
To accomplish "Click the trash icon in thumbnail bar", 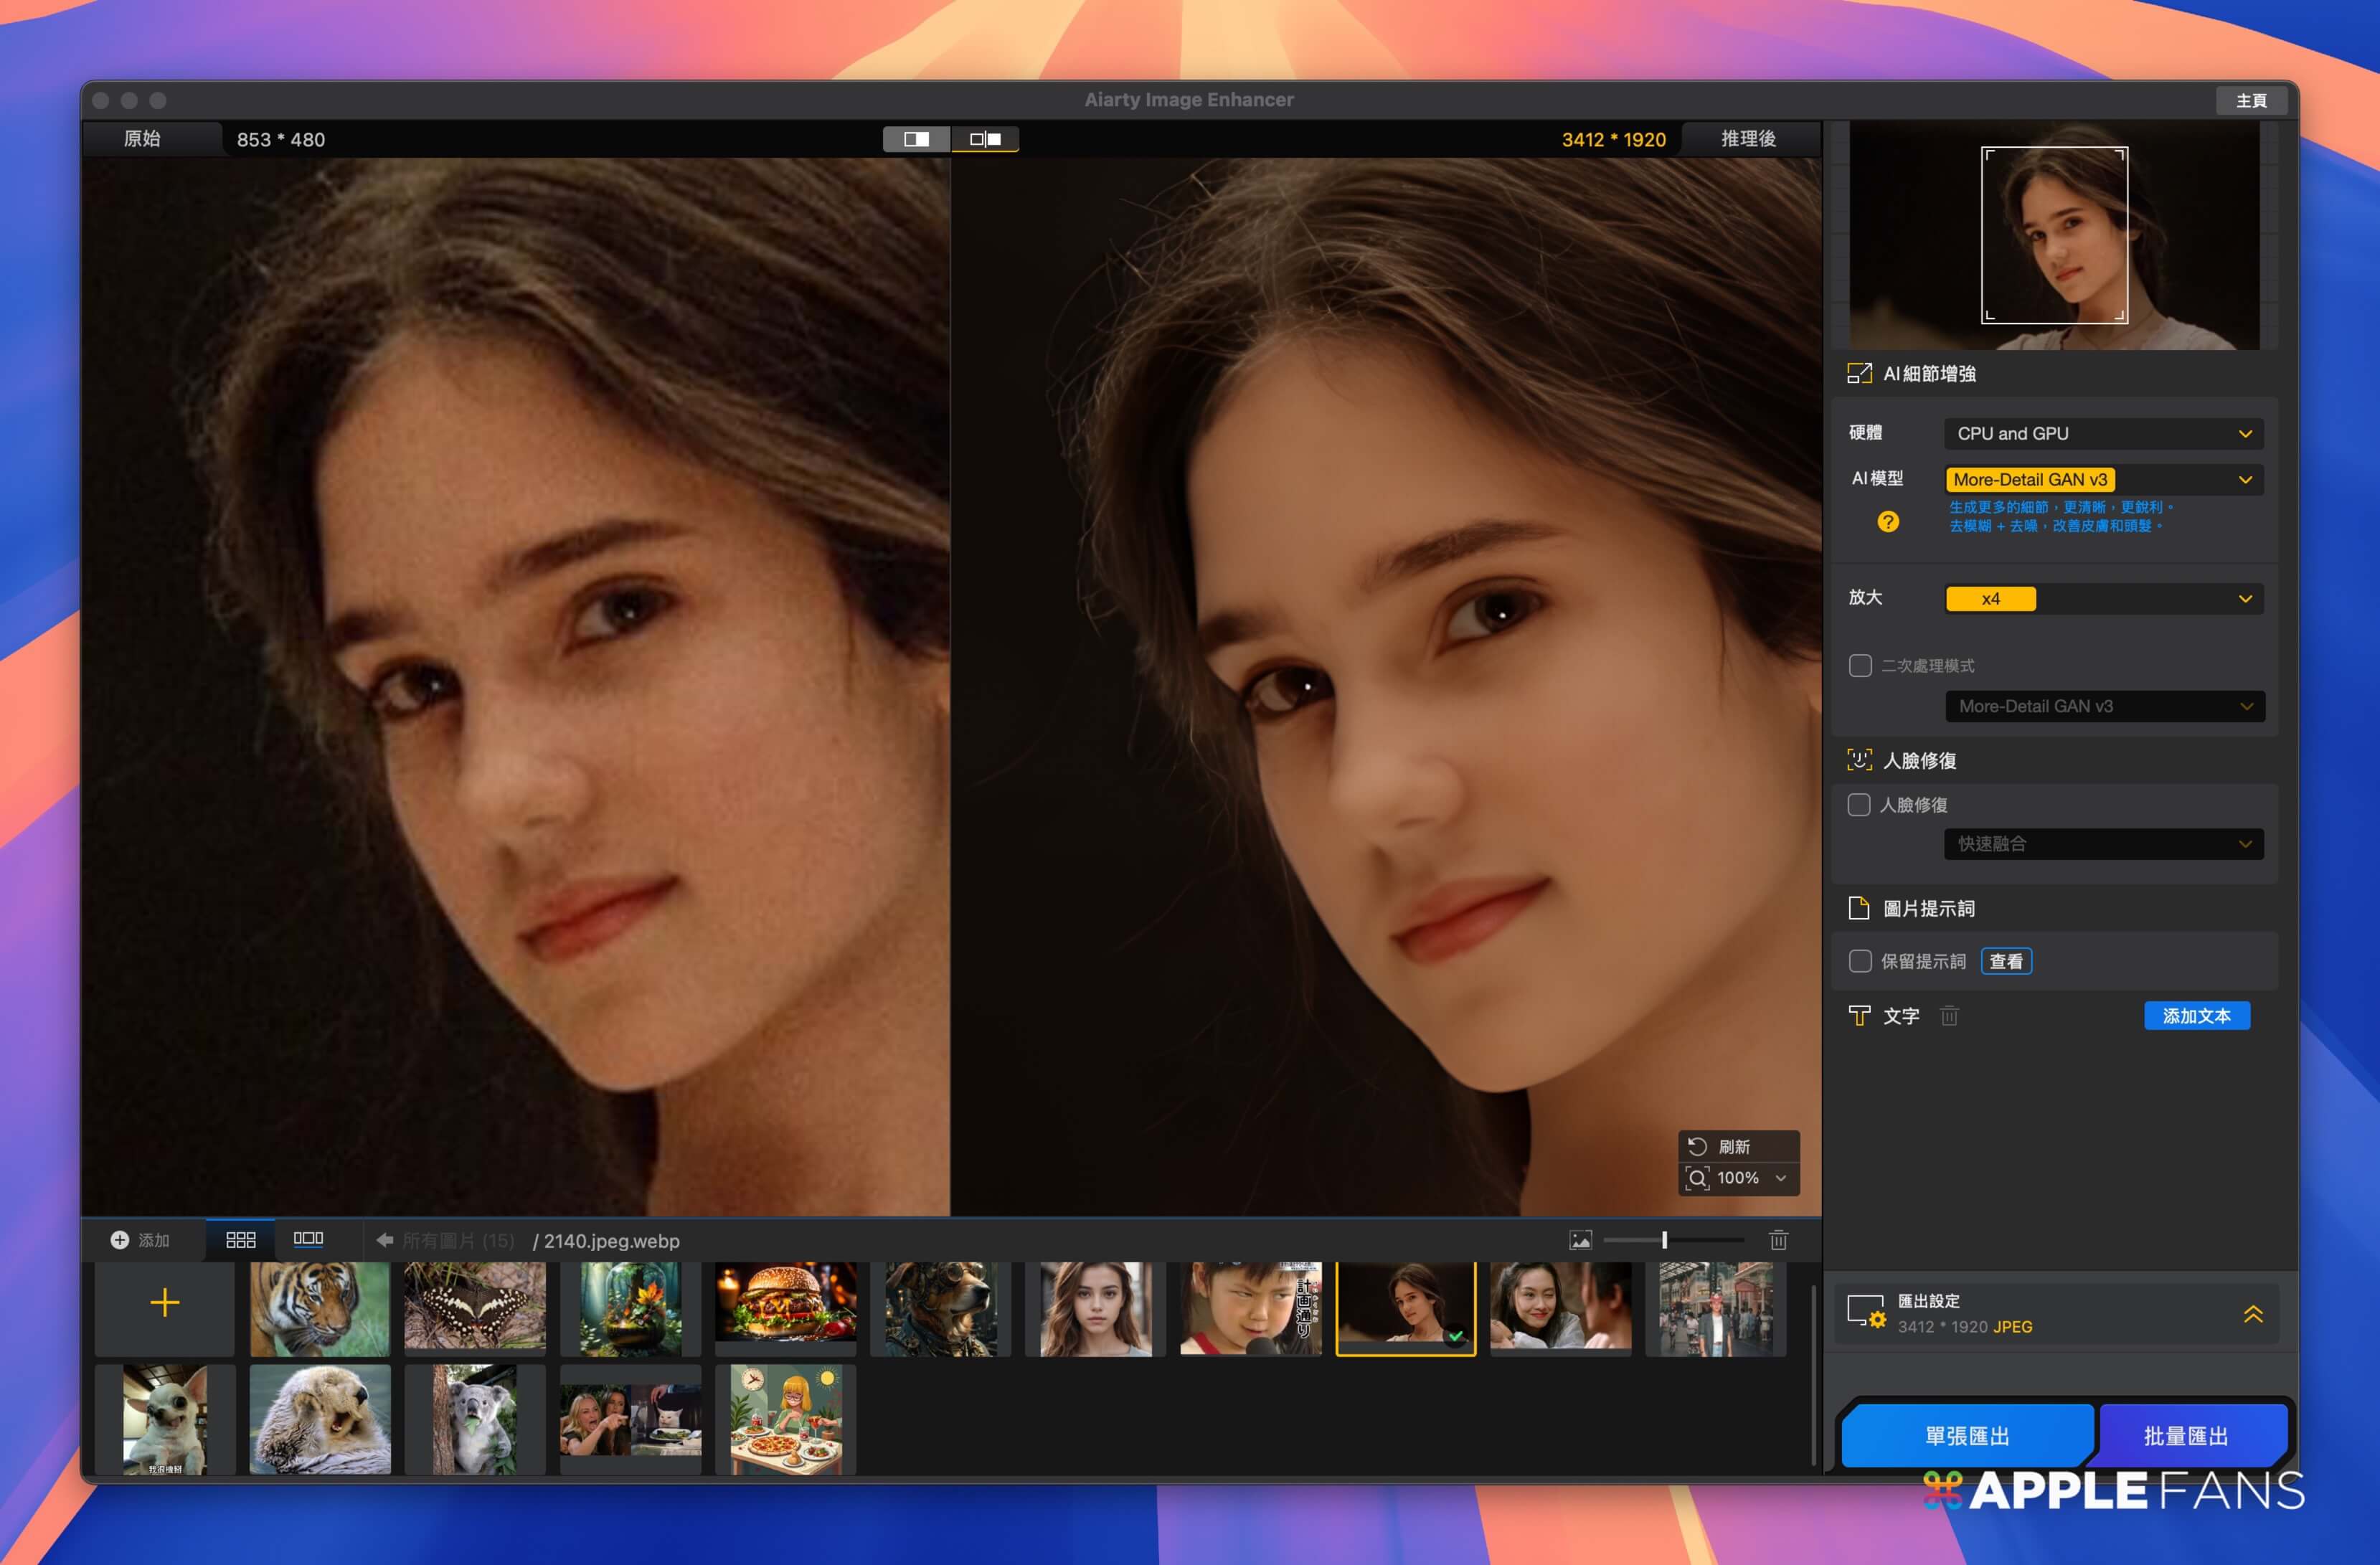I will (x=1778, y=1240).
